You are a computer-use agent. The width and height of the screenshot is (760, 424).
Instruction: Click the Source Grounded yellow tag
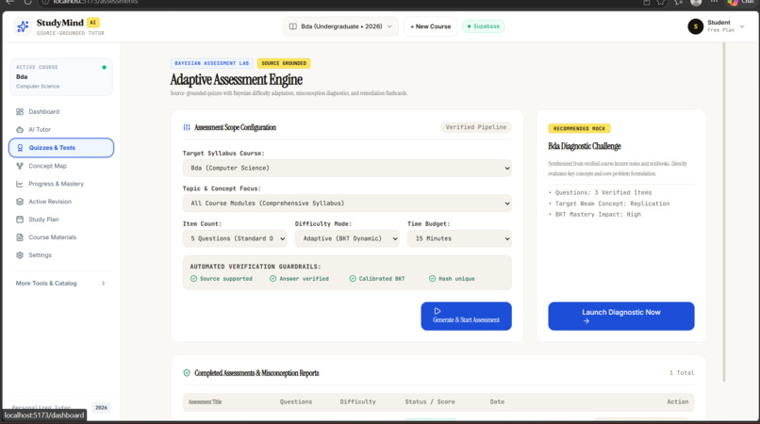tap(284, 63)
